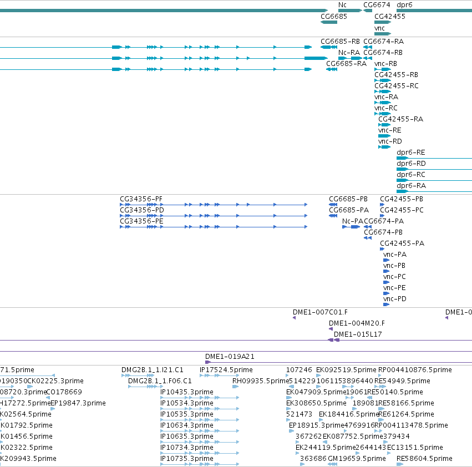
Task: Select the Nc gene label
Action: 342,5
